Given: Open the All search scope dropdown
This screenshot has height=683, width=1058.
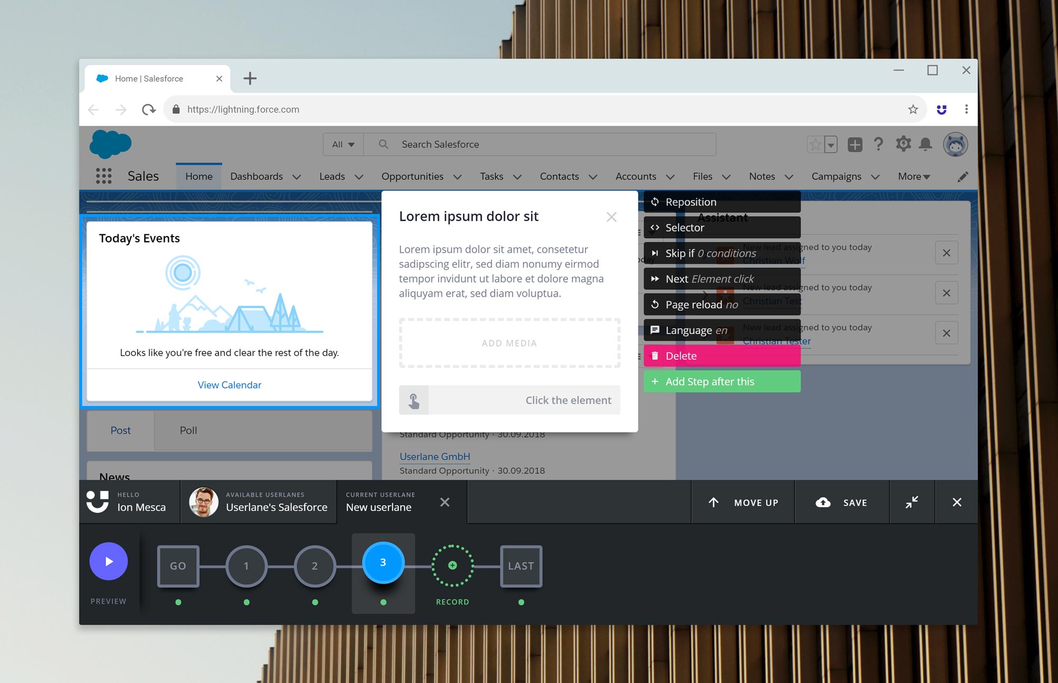Looking at the screenshot, I should (x=343, y=144).
